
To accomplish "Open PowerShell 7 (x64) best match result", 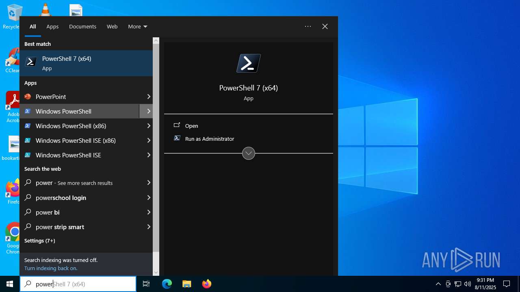I will [86, 63].
